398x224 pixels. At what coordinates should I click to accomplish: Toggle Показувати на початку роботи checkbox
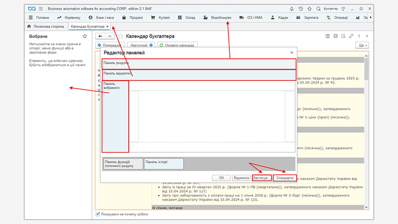98,214
